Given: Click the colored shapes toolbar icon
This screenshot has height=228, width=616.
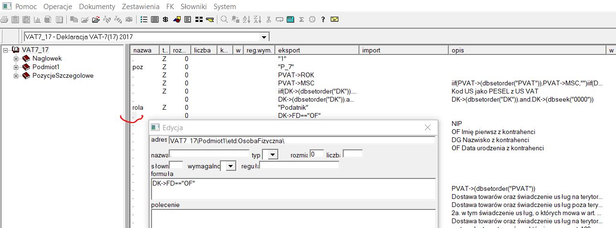Looking at the screenshot, I should [x=176, y=20].
